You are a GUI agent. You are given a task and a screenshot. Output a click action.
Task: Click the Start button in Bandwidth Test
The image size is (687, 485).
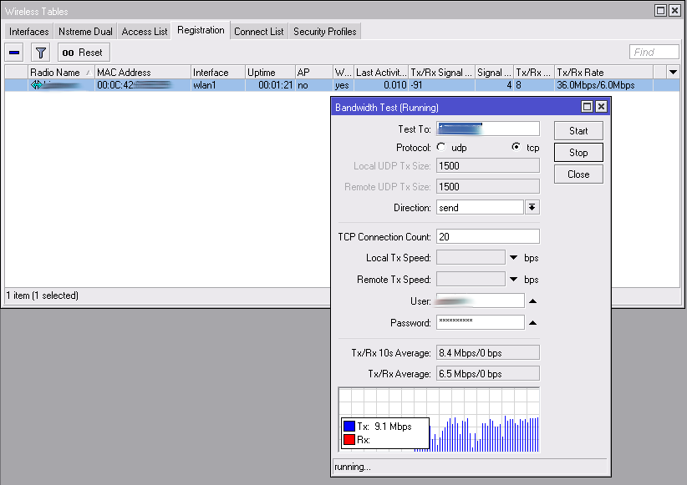[578, 131]
